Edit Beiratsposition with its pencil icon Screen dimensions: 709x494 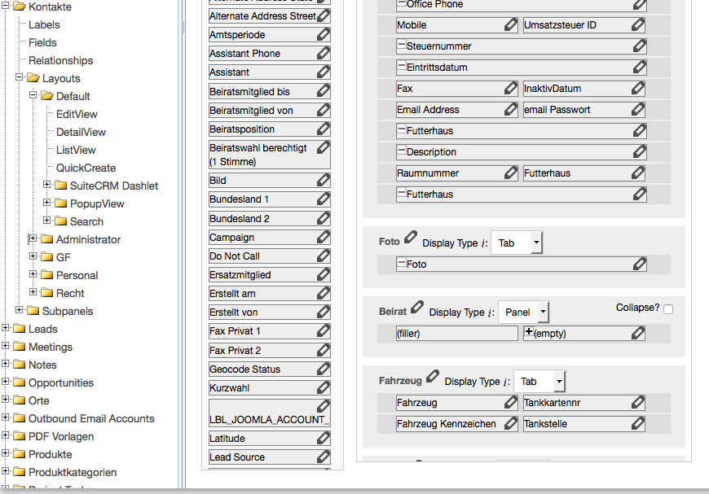pyautogui.click(x=324, y=129)
